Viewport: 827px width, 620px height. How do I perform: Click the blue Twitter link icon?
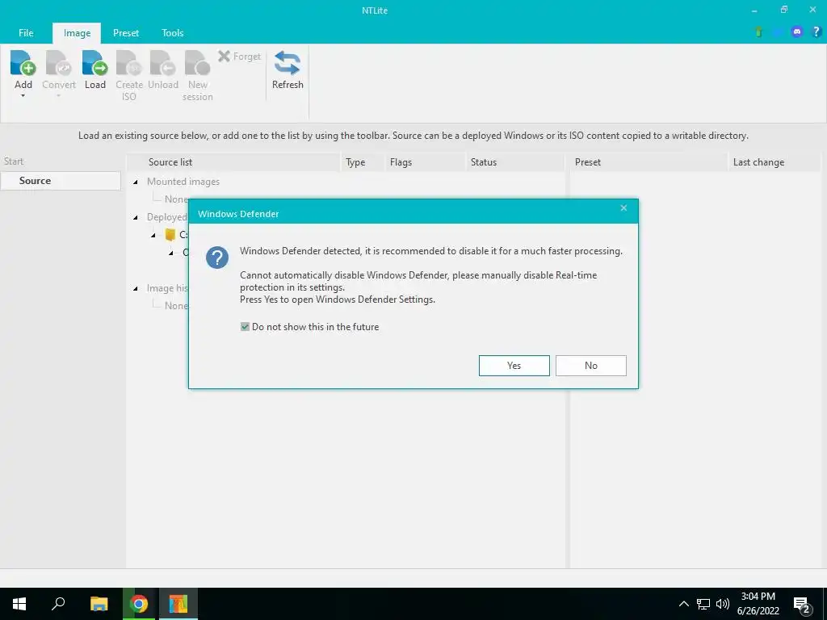click(x=778, y=32)
